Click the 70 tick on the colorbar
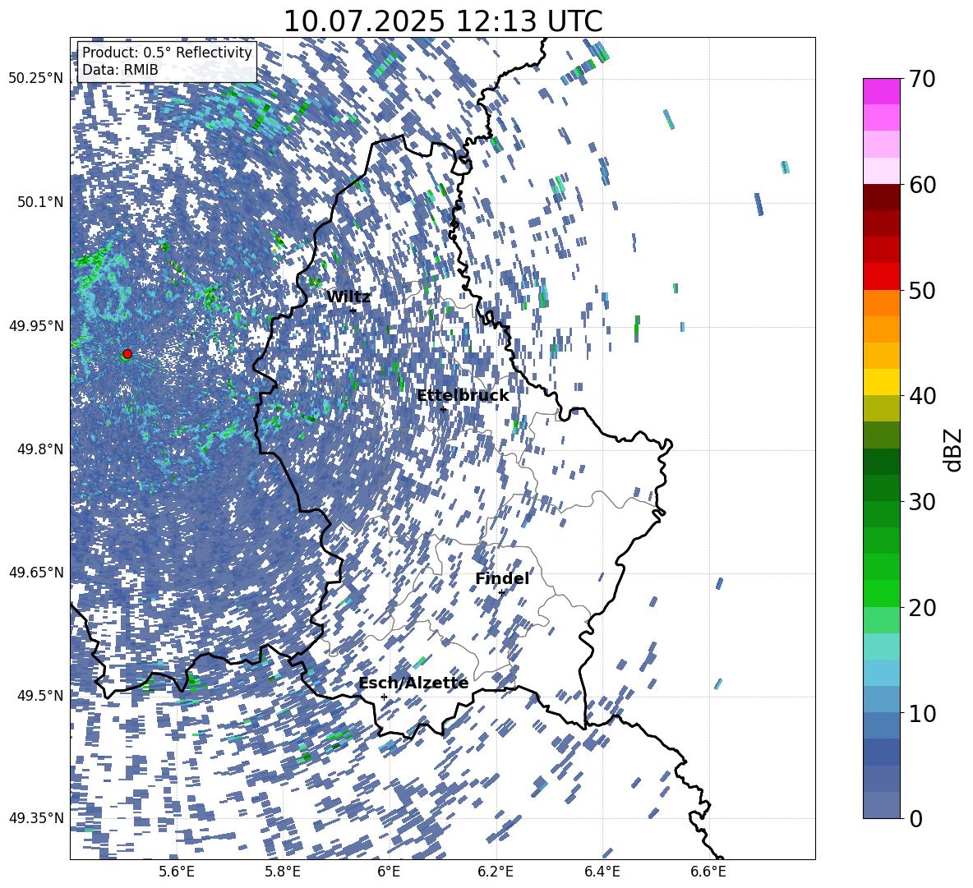This screenshot has width=973, height=888. (922, 79)
